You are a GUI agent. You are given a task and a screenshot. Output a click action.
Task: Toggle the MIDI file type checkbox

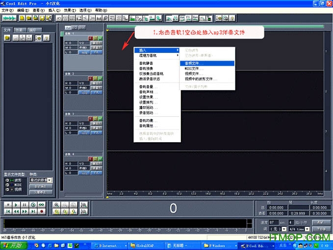7,184
